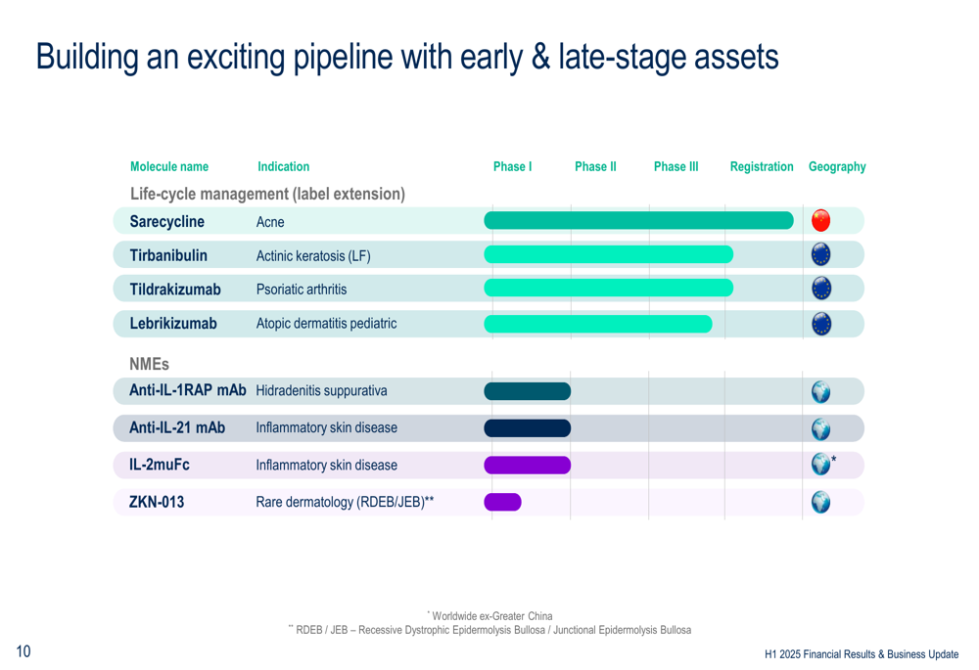Click the Lebrikizumab molecule name

[173, 323]
